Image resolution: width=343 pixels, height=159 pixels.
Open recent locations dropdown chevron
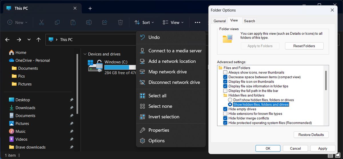coord(29,40)
